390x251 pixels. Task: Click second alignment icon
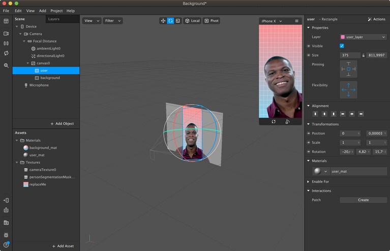(x=324, y=114)
